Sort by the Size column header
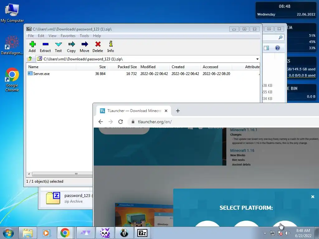This screenshot has height=239, width=319. pyautogui.click(x=92, y=67)
